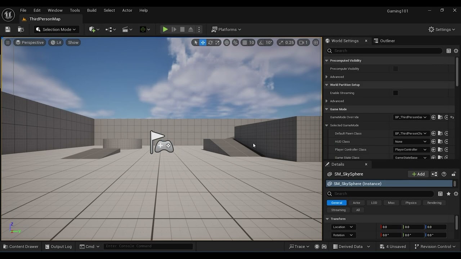Screen dimensions: 461x259
Task: Select the General filter in Details
Action: tap(337, 203)
